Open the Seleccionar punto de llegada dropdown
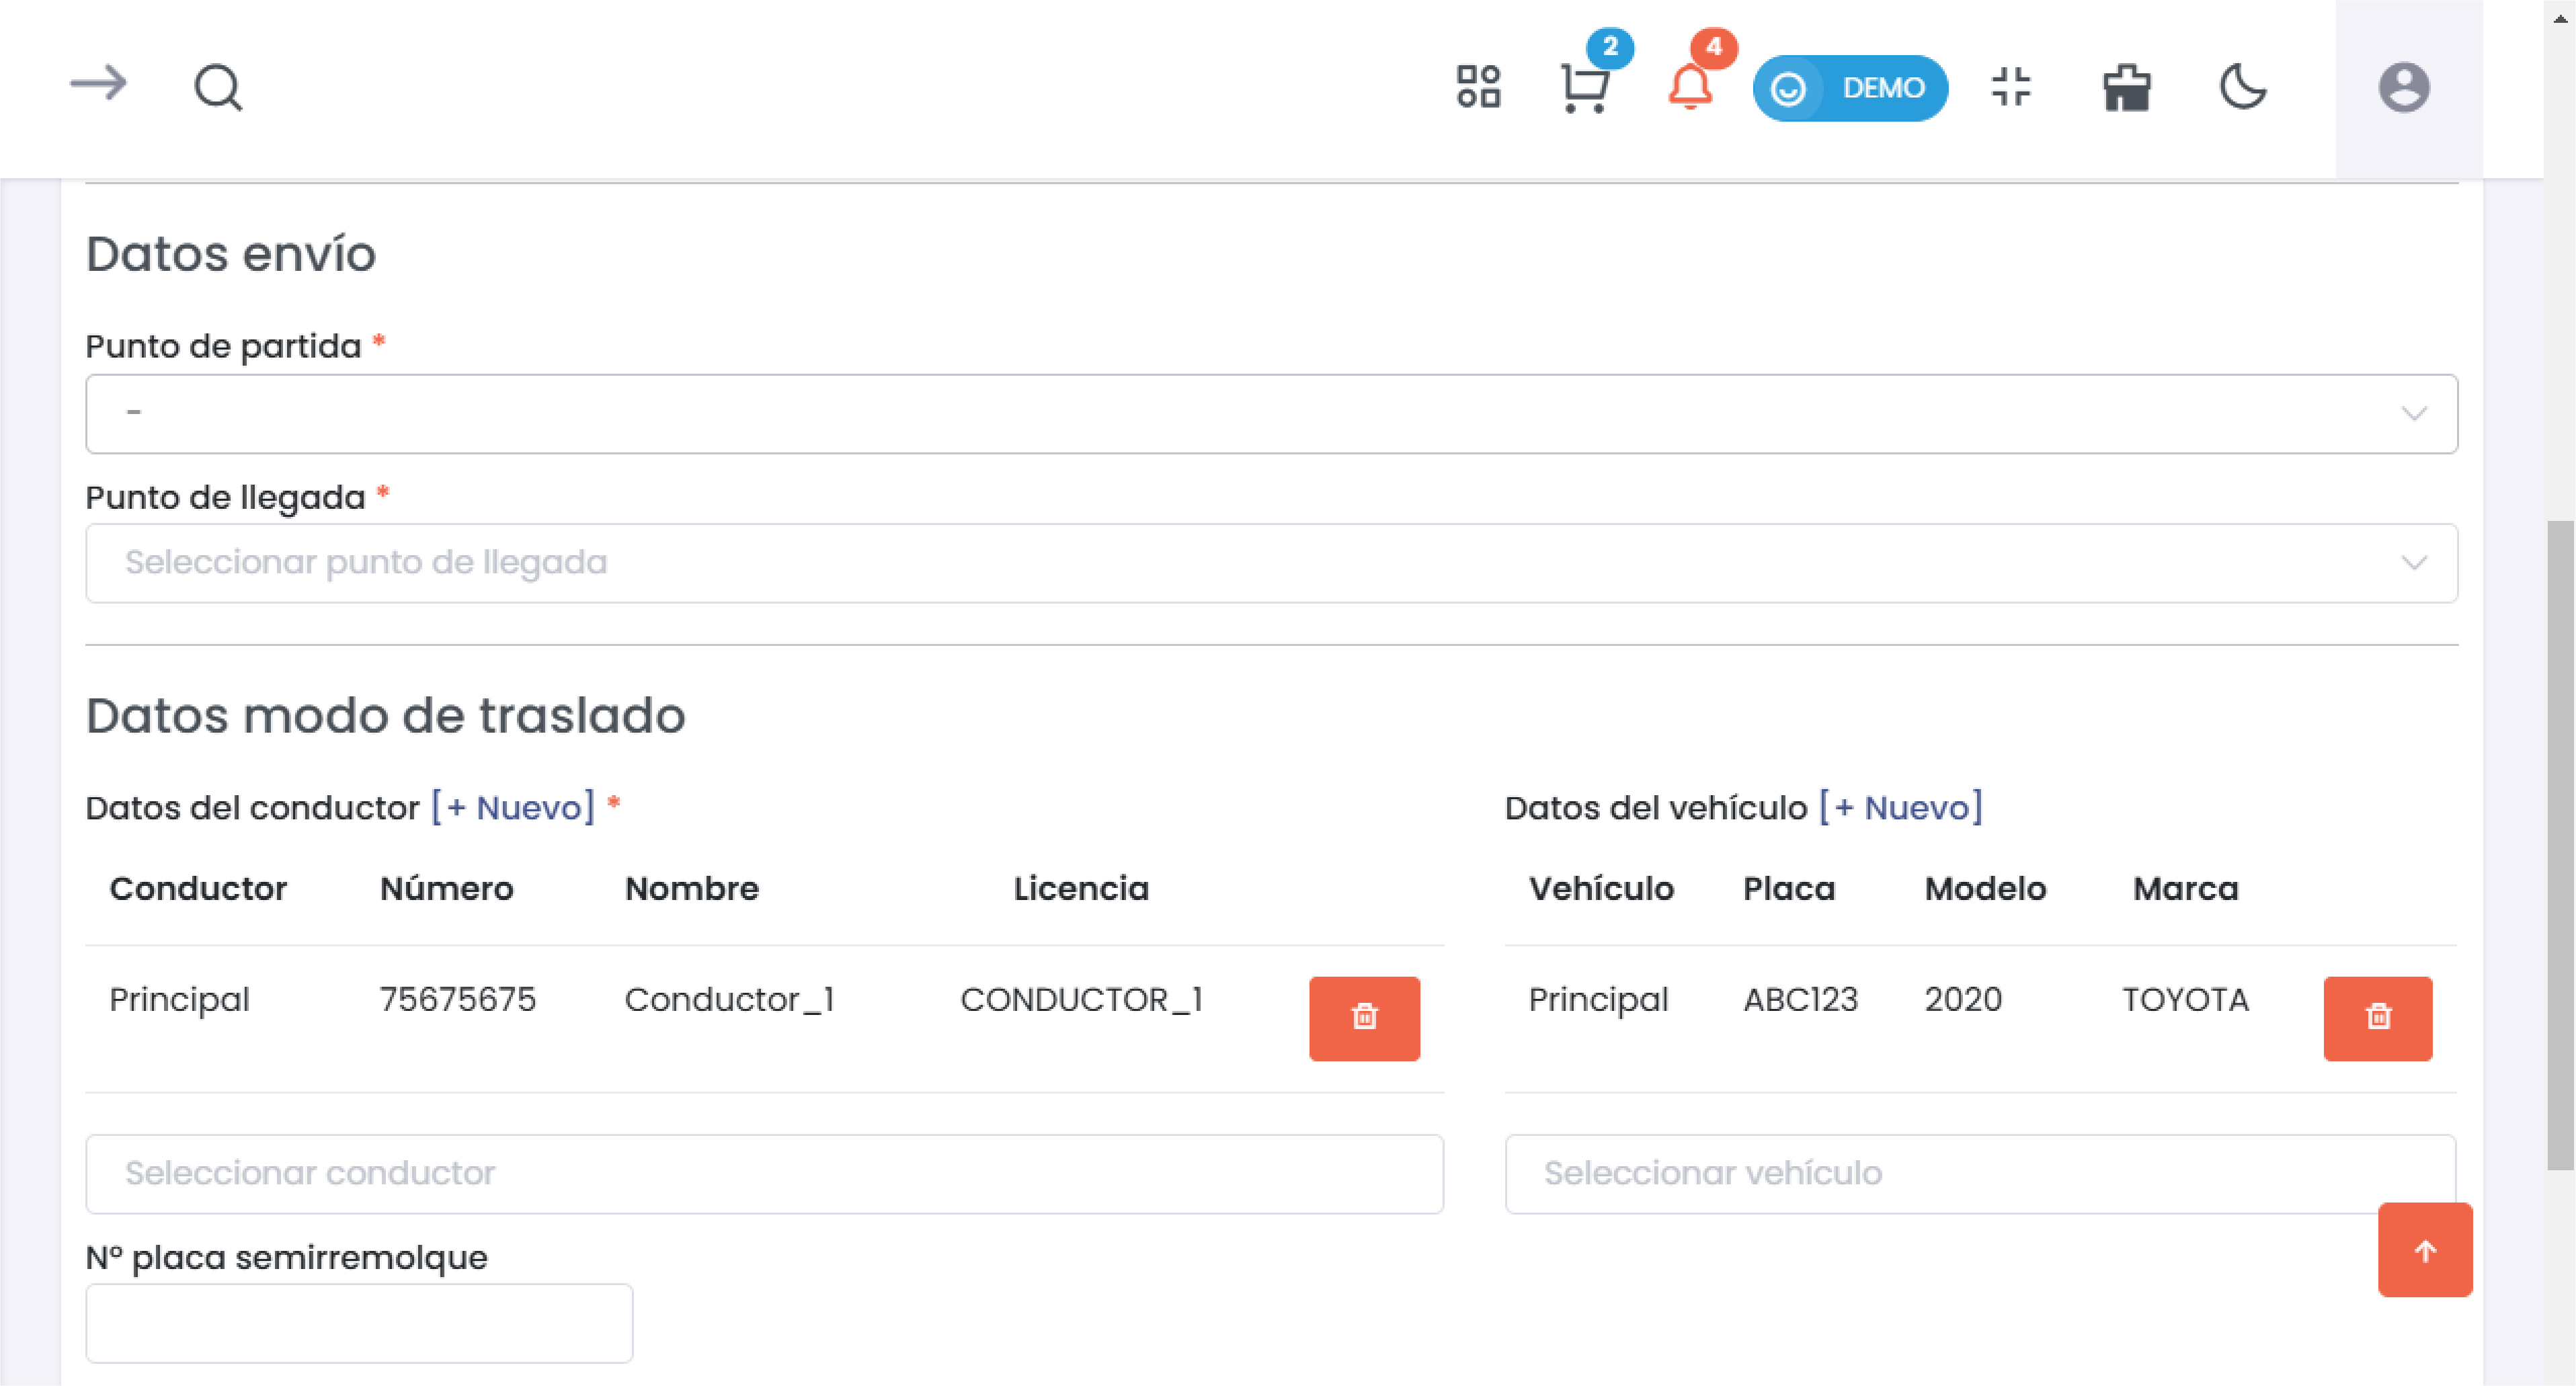Viewport: 2576px width, 1386px height. tap(1271, 563)
